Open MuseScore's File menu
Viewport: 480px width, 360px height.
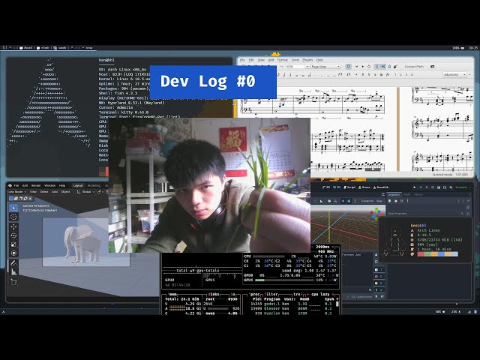point(242,60)
